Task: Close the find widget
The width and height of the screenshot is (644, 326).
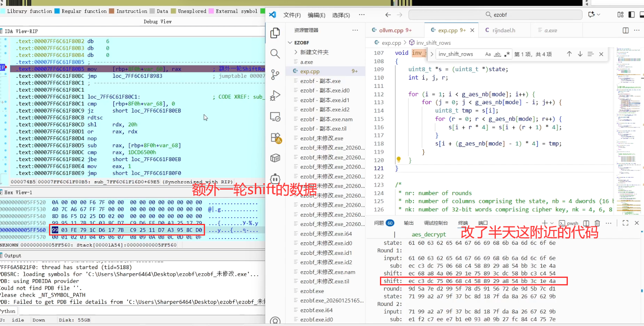Action: (601, 54)
